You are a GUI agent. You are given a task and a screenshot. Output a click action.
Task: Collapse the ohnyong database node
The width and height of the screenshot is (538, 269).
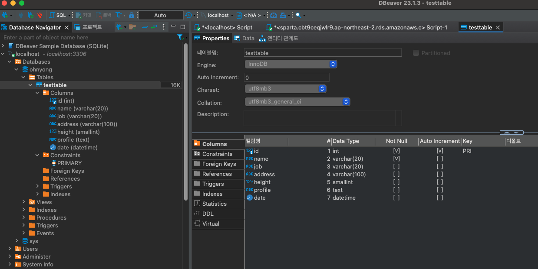coord(17,69)
